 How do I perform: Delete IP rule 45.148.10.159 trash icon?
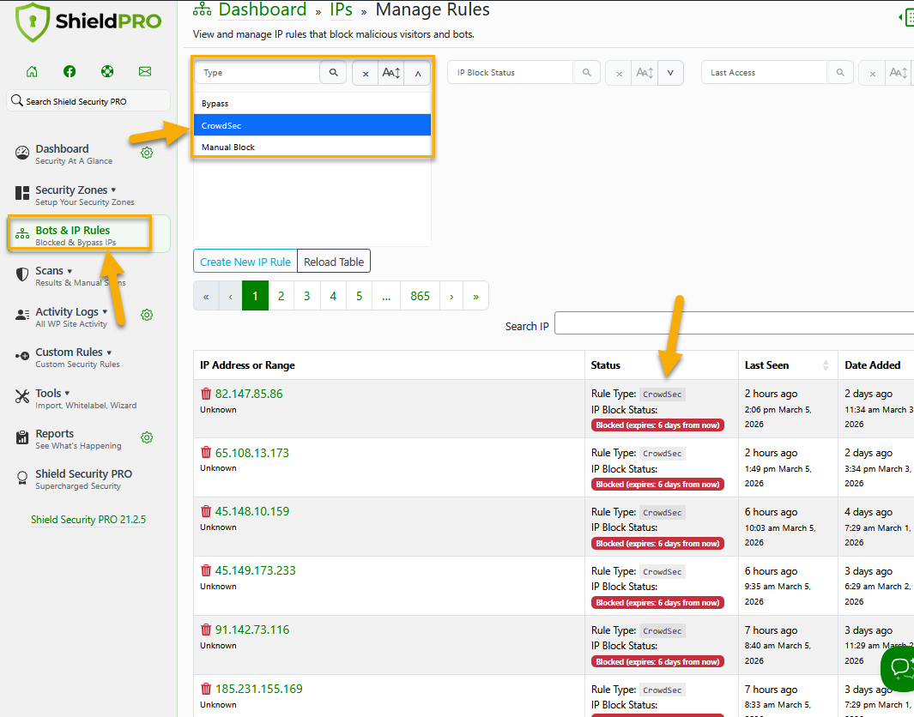point(206,511)
